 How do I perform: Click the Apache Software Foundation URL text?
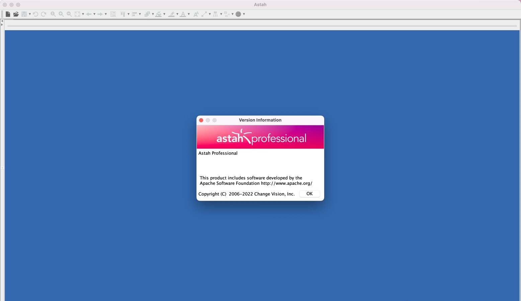(286, 183)
